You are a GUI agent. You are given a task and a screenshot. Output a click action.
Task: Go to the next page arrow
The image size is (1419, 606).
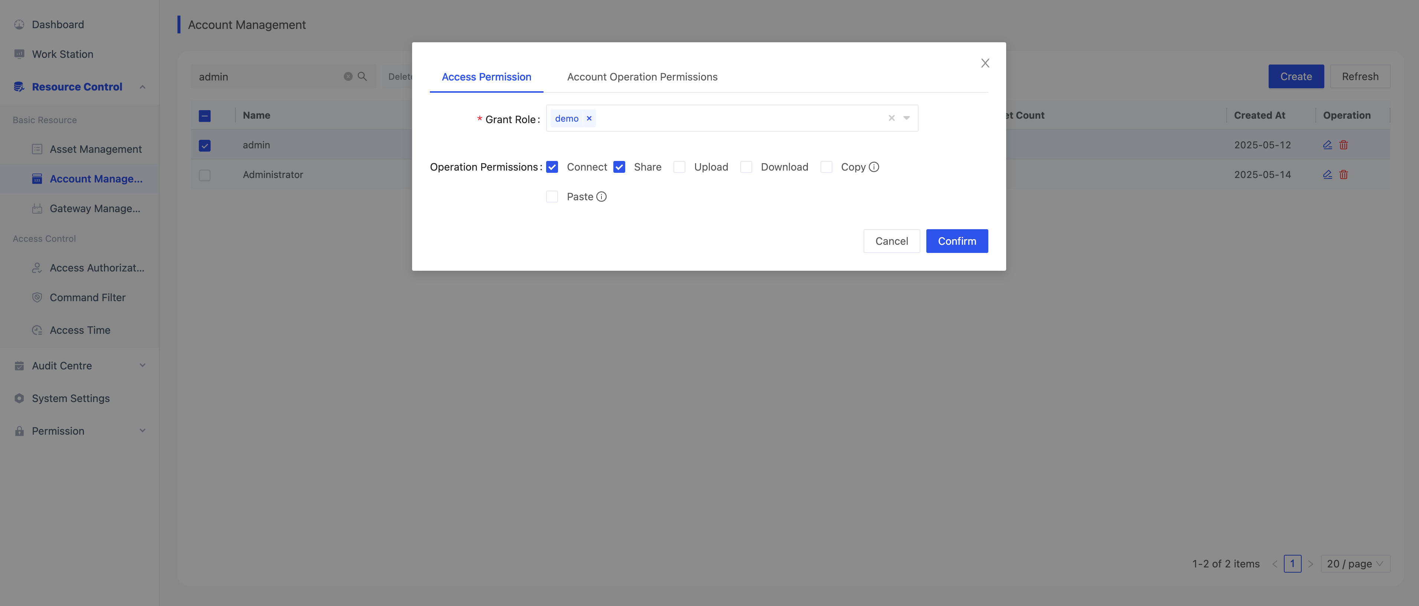pyautogui.click(x=1311, y=564)
